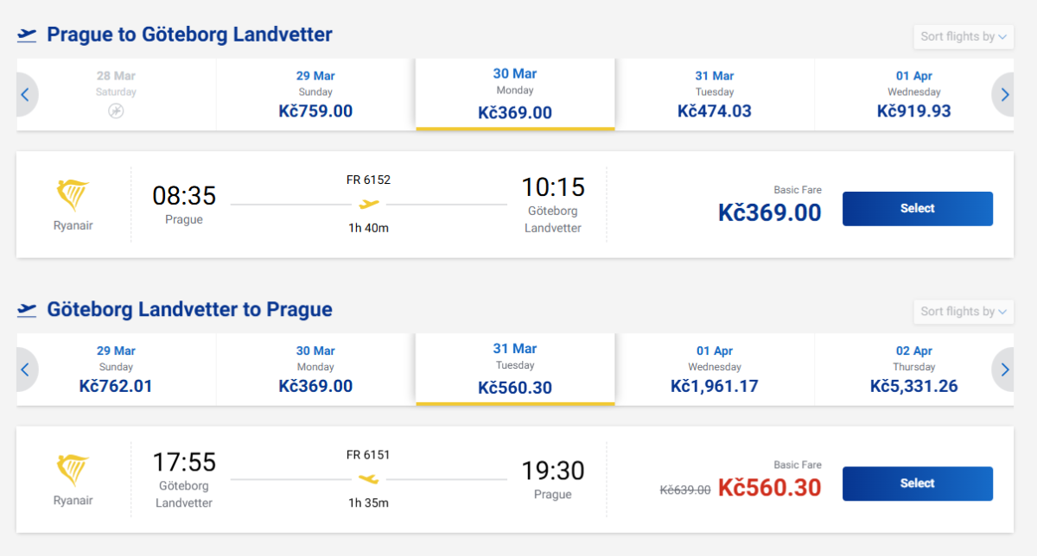Pick return 02 Apr Thursday Kč5,331.26 date
Viewport: 1037px width, 556px height.
tap(913, 370)
